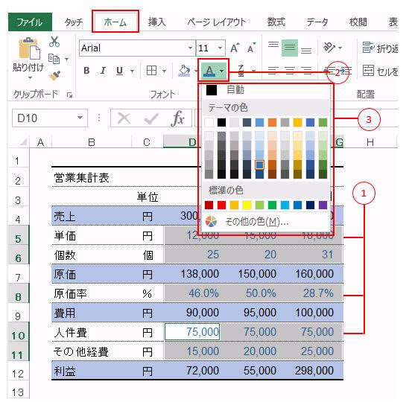Click the Fill Color paint bucket icon

[185, 71]
